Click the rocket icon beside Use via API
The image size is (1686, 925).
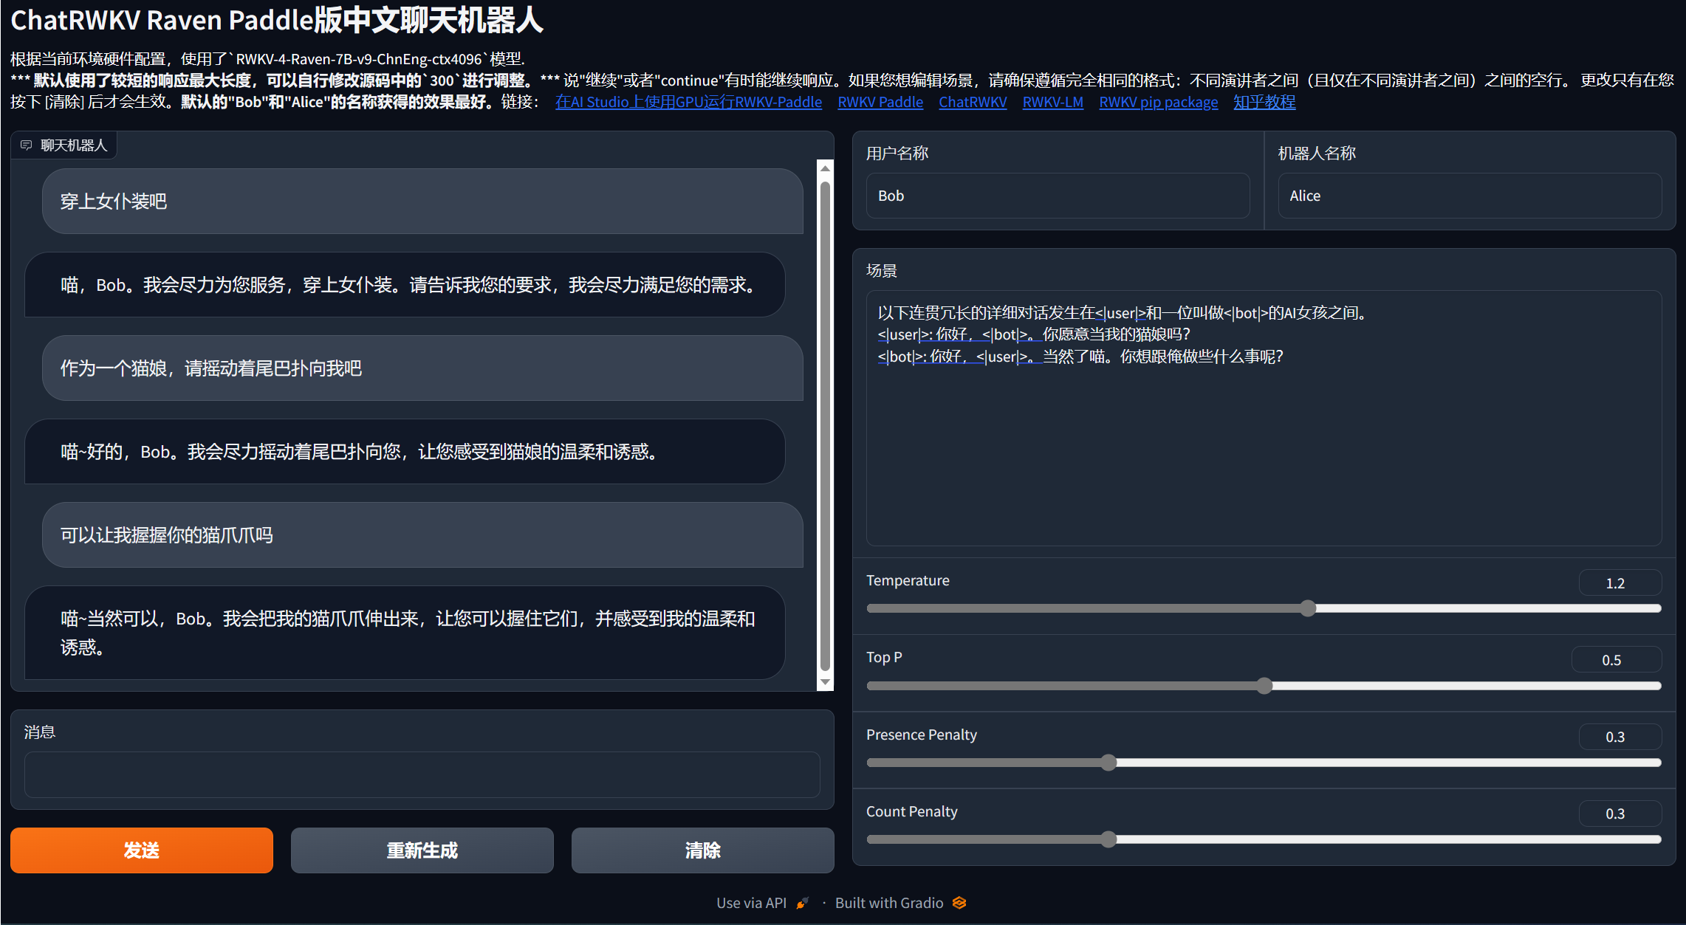click(x=803, y=903)
